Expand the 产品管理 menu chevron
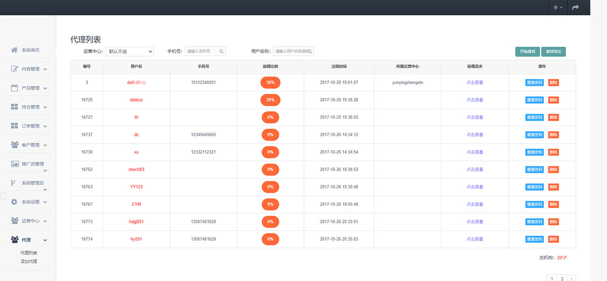The height and width of the screenshot is (281, 607). tap(45, 88)
